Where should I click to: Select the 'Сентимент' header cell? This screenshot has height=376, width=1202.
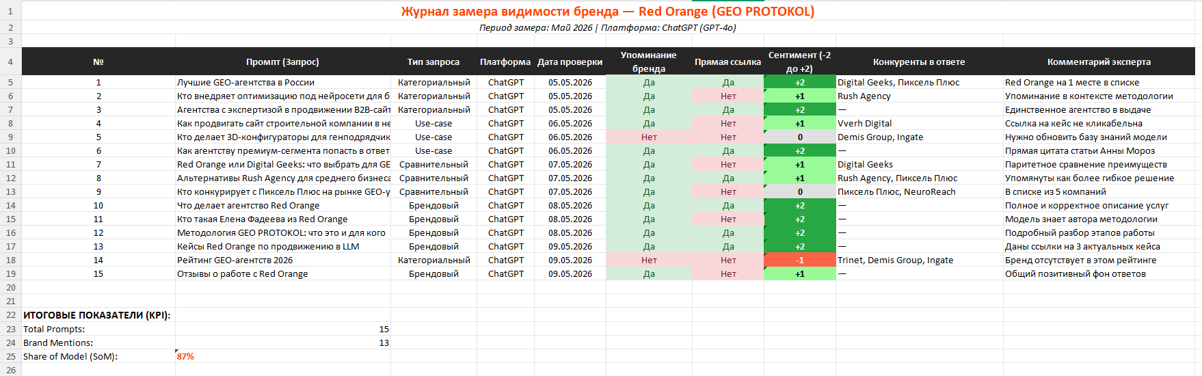(x=799, y=62)
